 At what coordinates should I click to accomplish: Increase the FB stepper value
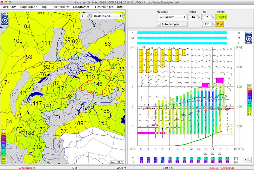[214, 16]
